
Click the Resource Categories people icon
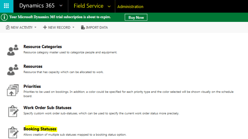click(x=13, y=49)
